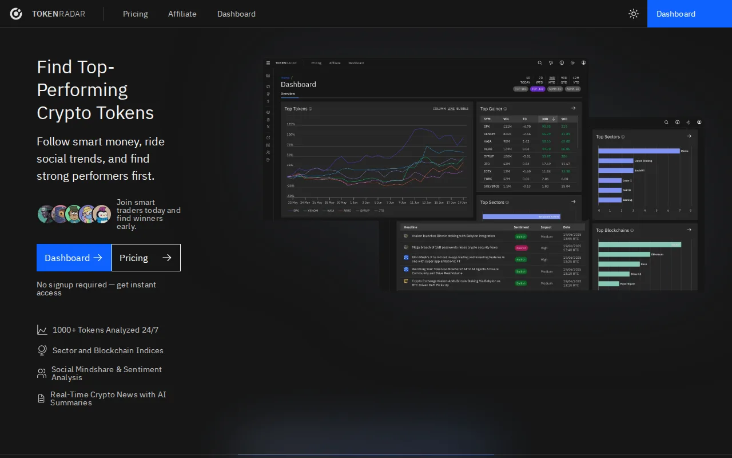Viewport: 732px width, 458px height.
Task: Click the penguin avatar with purple mohawk
Action: pos(102,214)
